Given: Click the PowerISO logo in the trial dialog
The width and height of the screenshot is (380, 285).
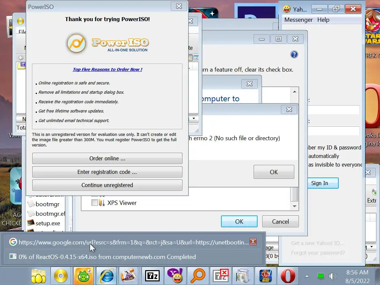Looking at the screenshot, I should tap(108, 44).
